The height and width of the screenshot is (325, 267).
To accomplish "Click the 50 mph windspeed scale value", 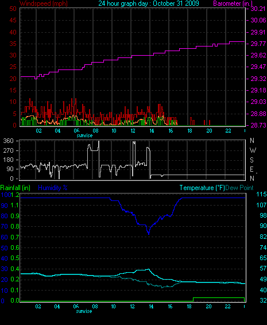I will (x=13, y=9).
